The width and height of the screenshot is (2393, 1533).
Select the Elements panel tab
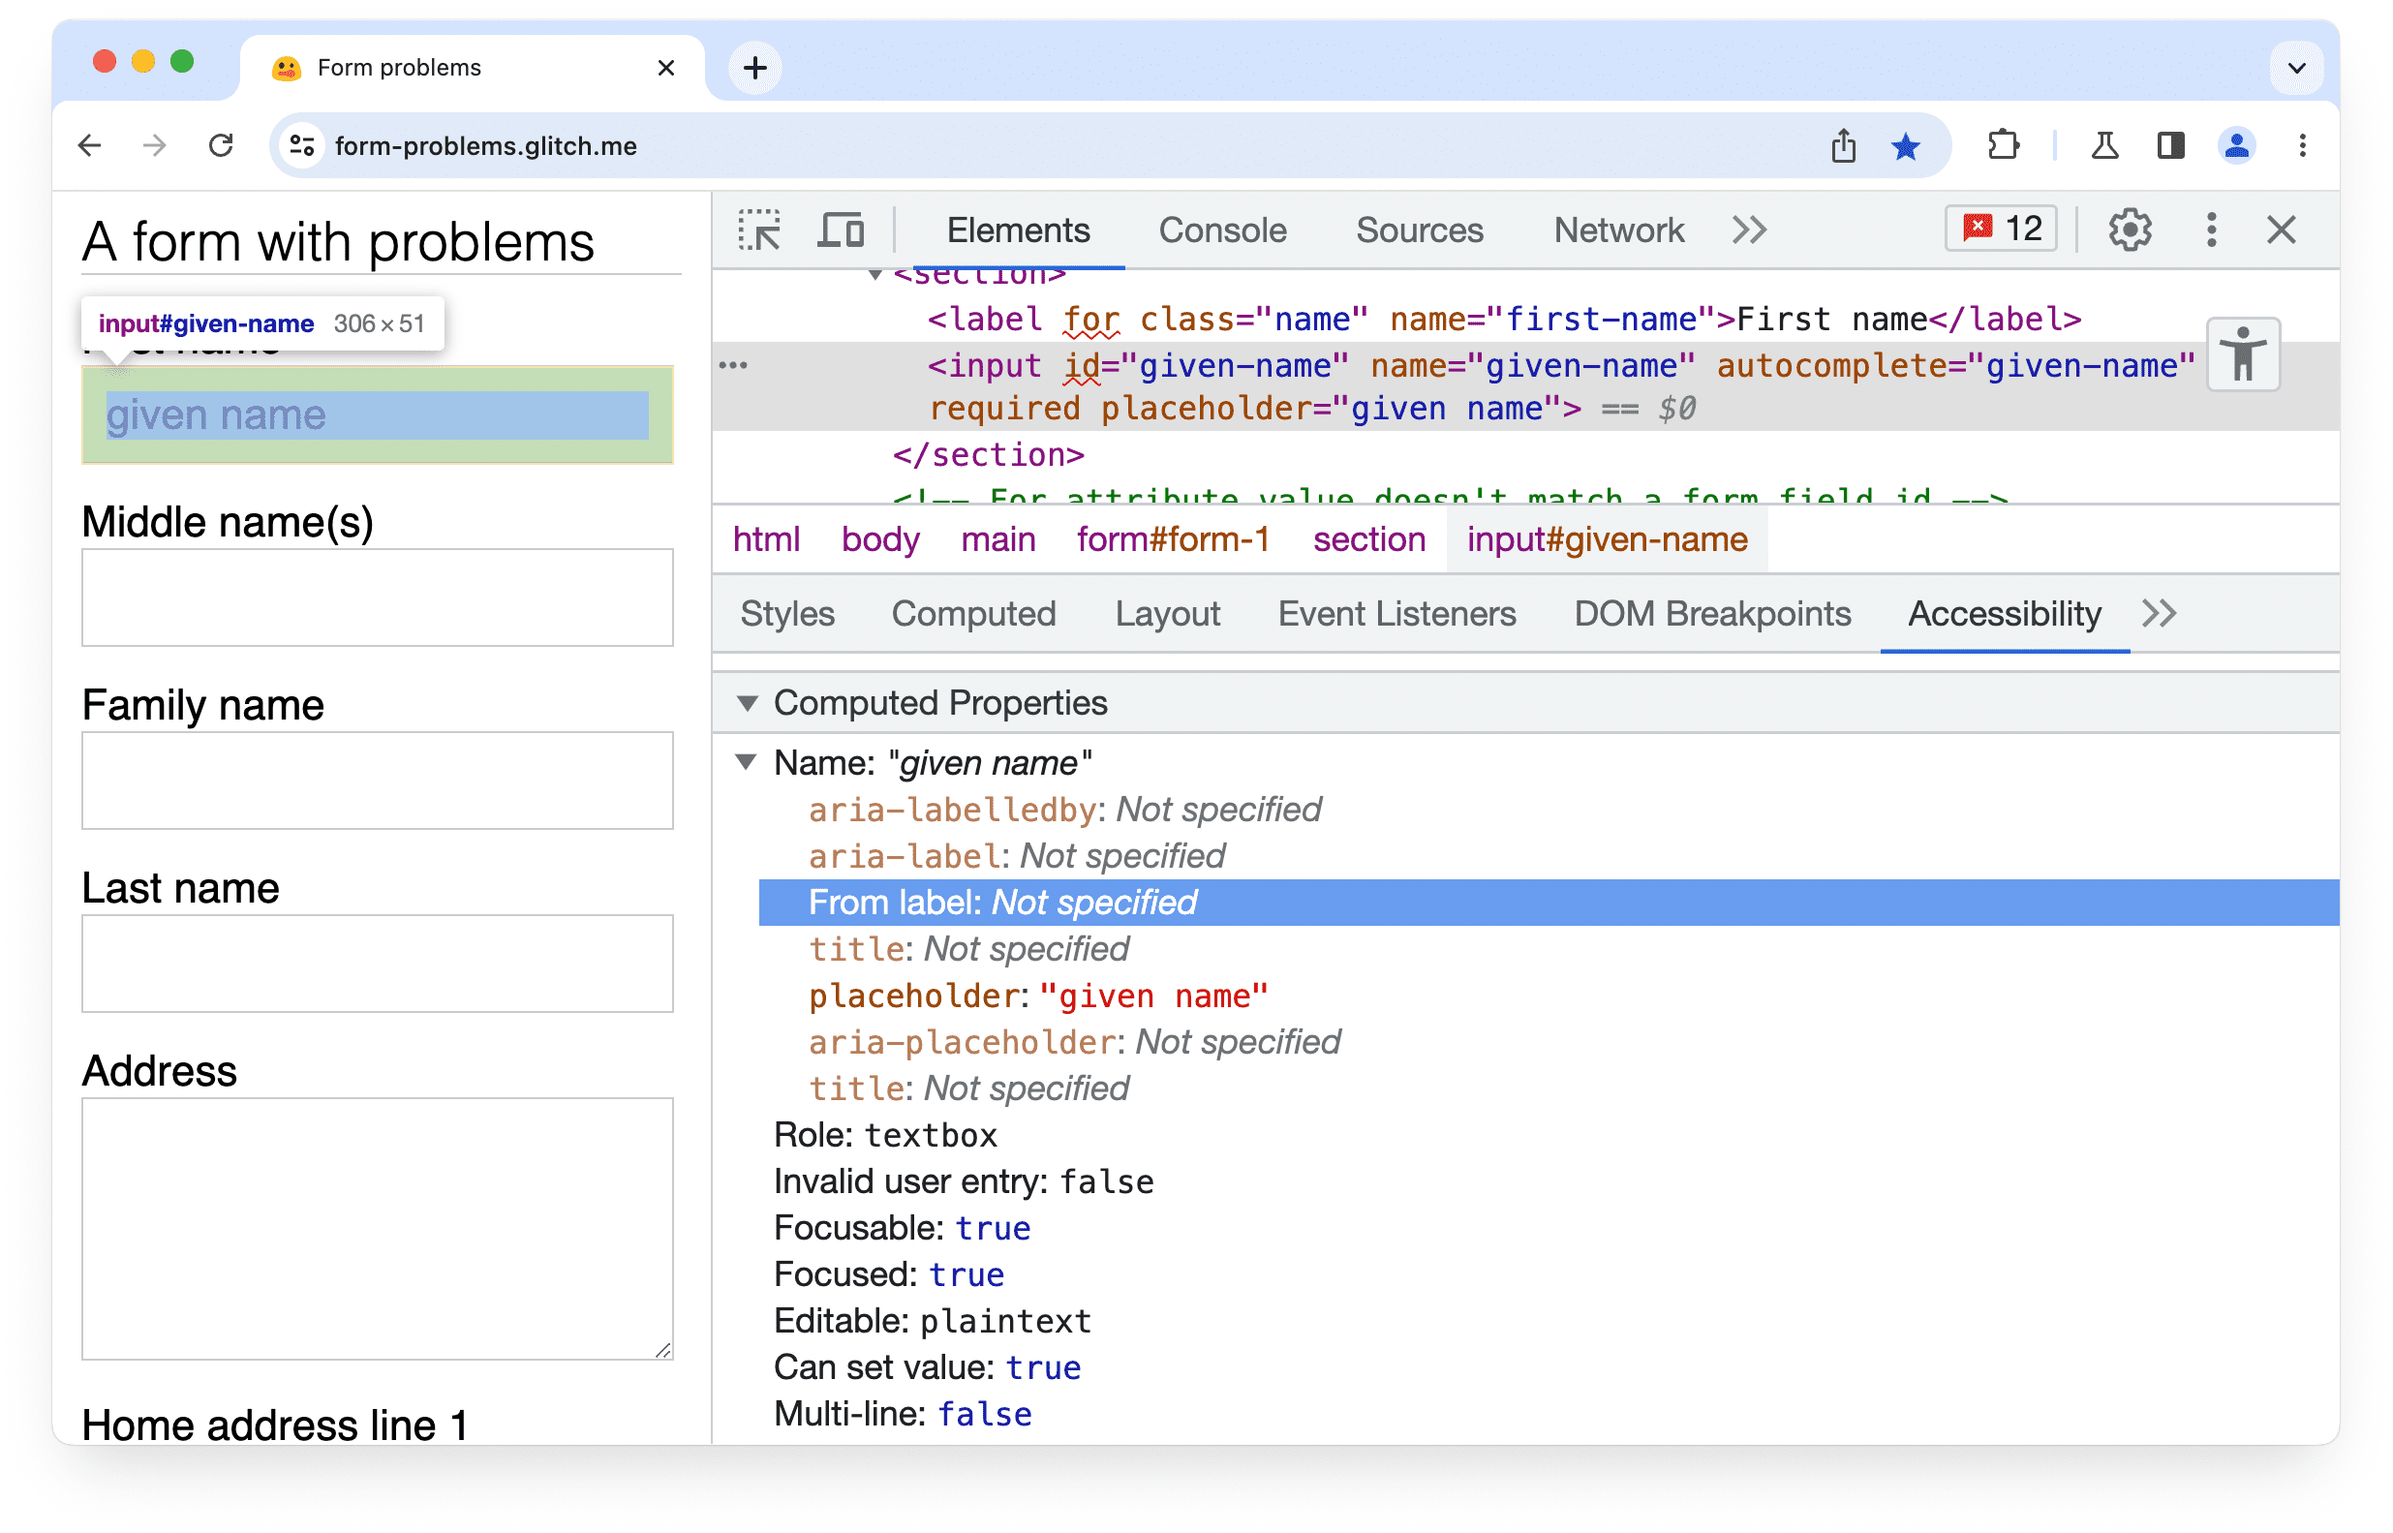[1019, 230]
